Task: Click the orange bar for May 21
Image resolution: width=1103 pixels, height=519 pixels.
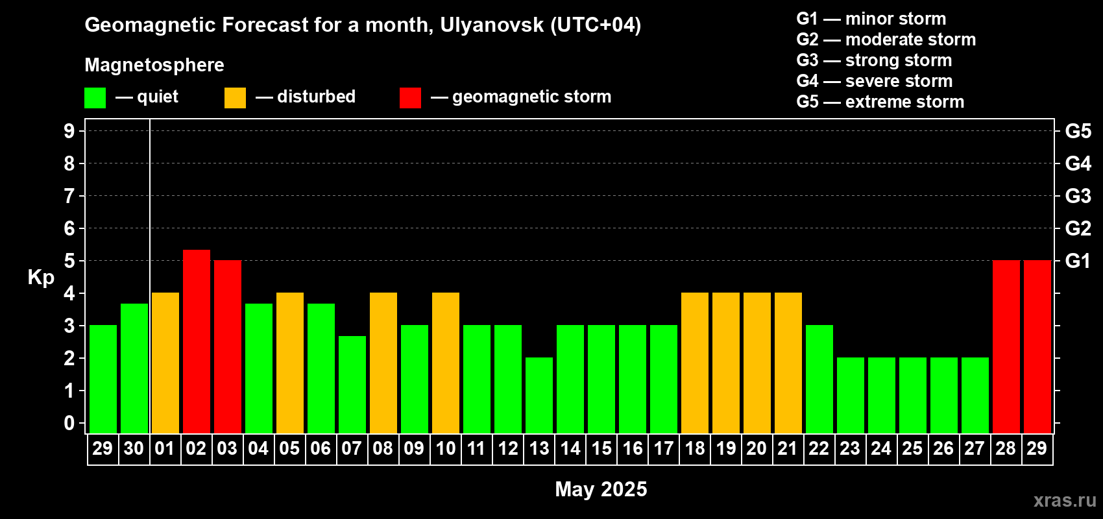Action: click(788, 363)
